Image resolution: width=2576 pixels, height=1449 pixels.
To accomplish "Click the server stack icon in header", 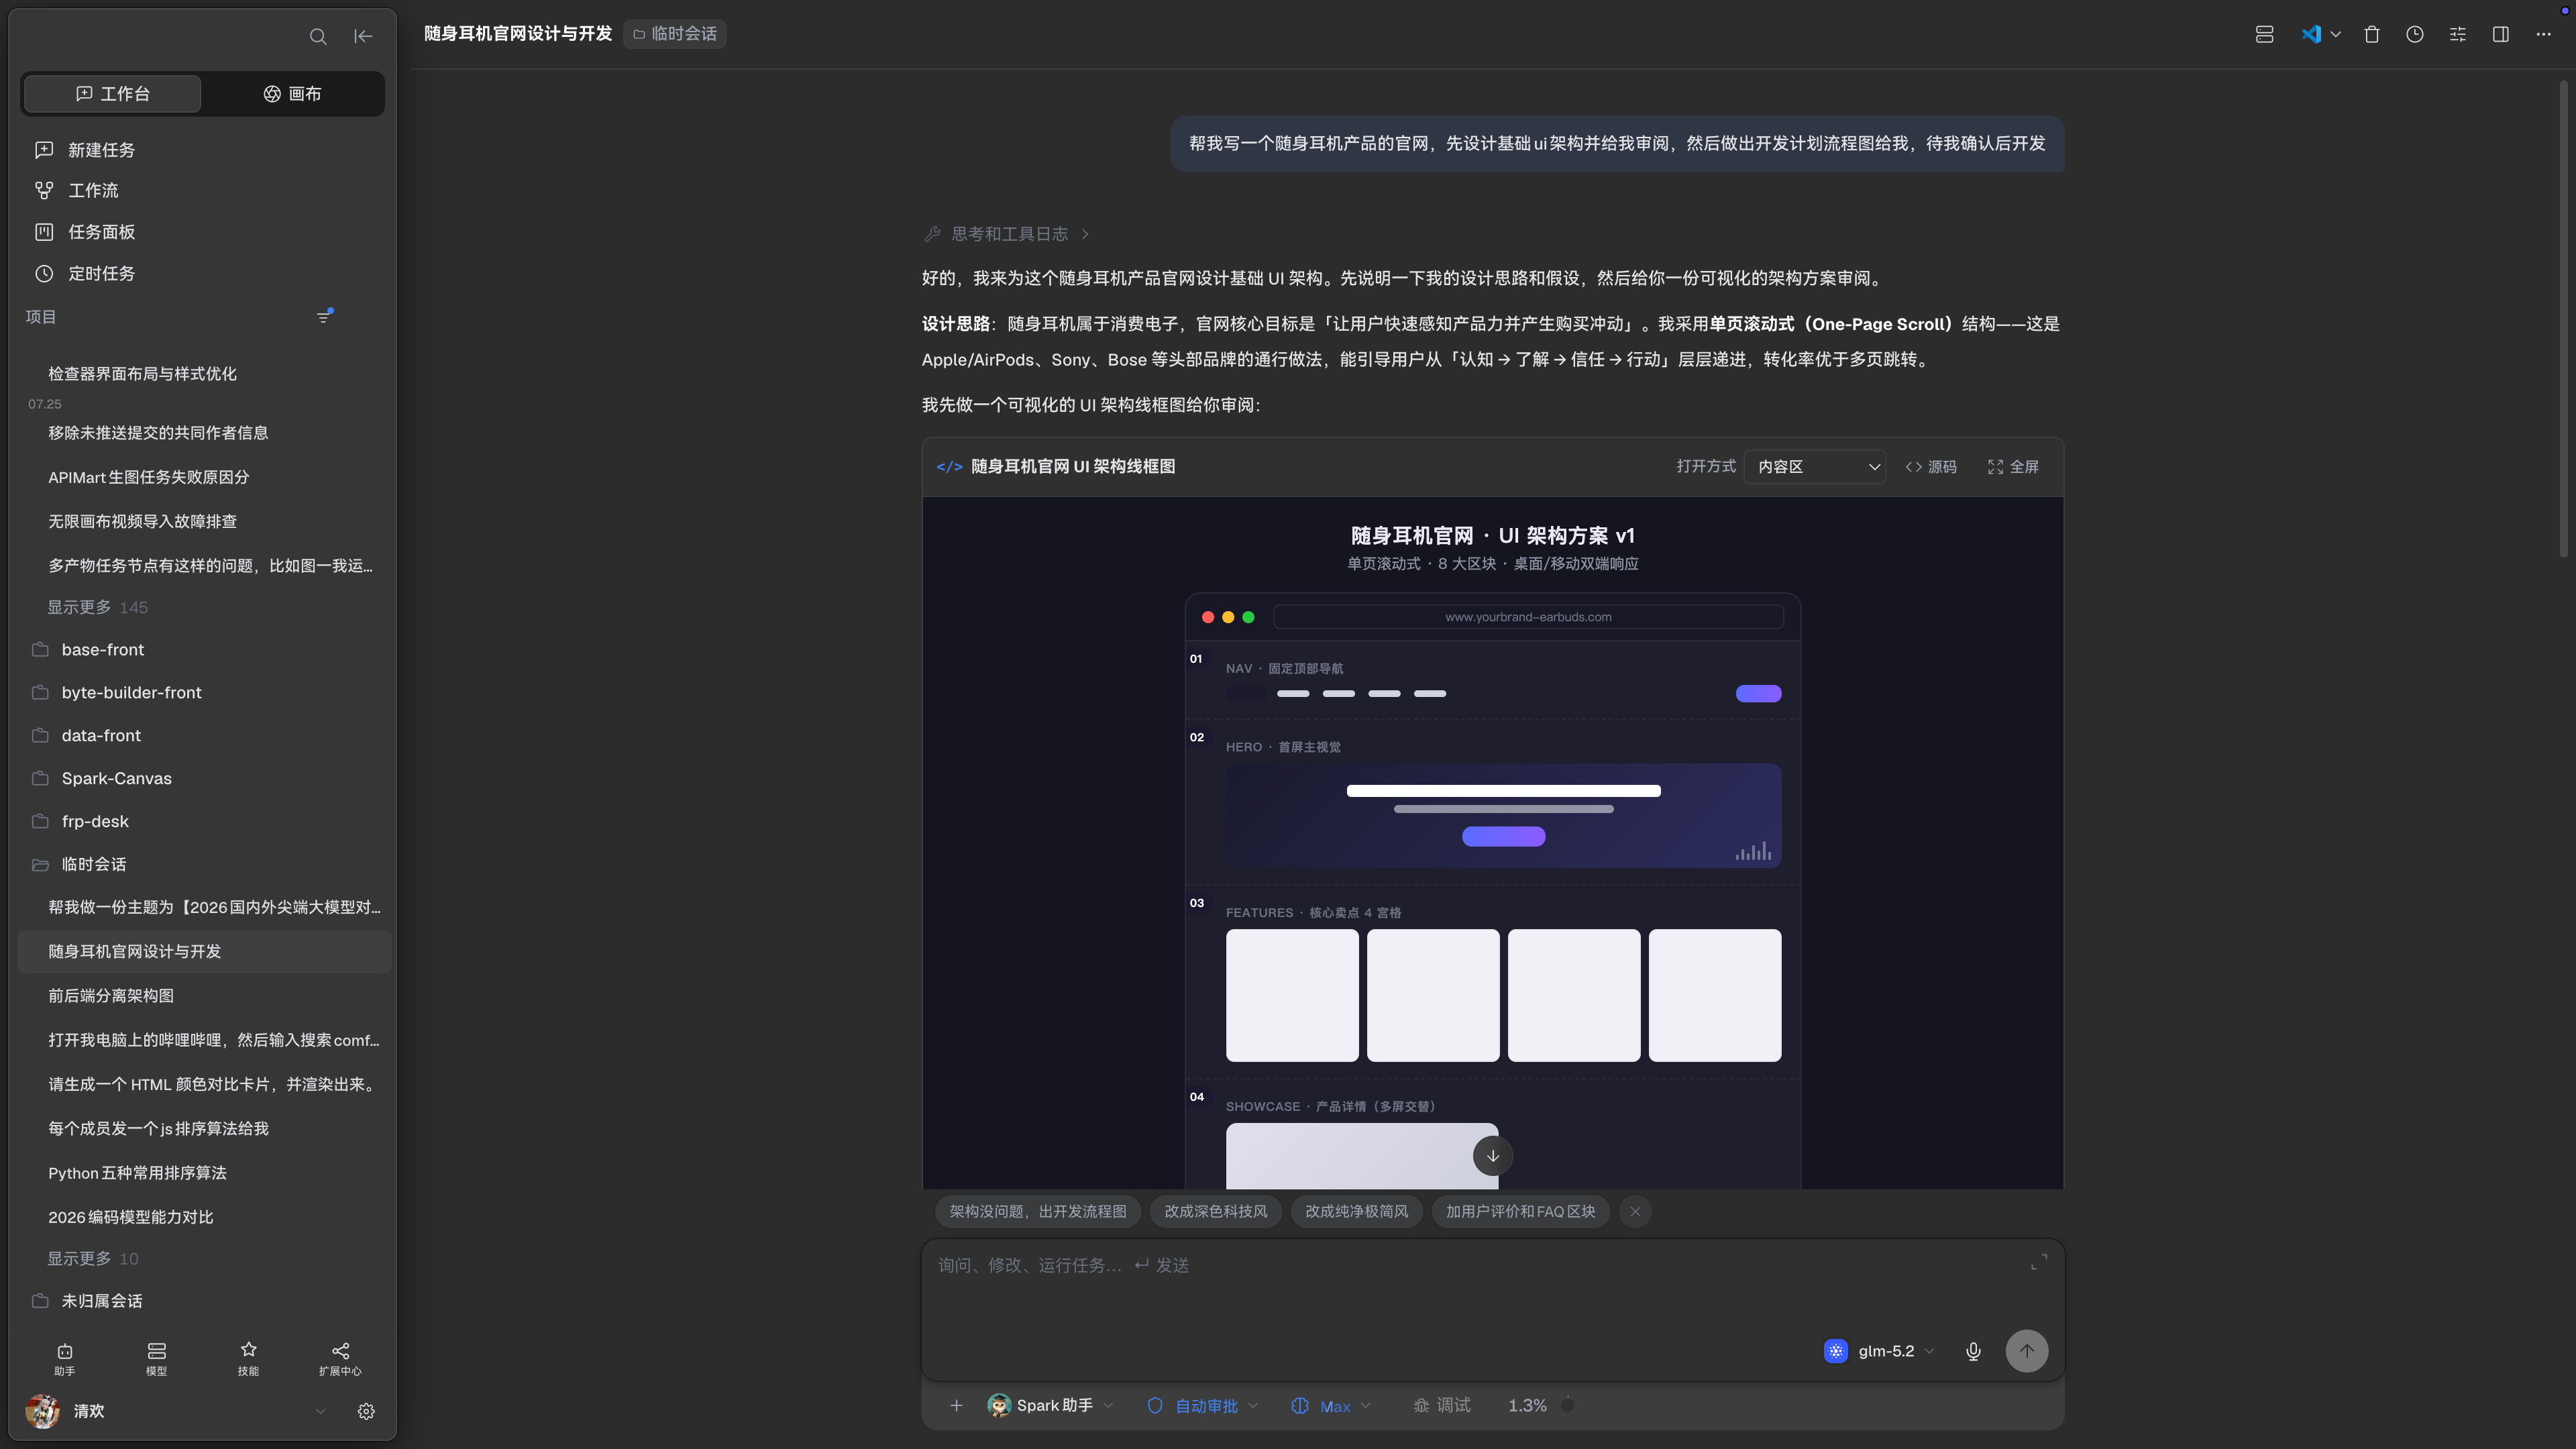I will (x=2264, y=35).
